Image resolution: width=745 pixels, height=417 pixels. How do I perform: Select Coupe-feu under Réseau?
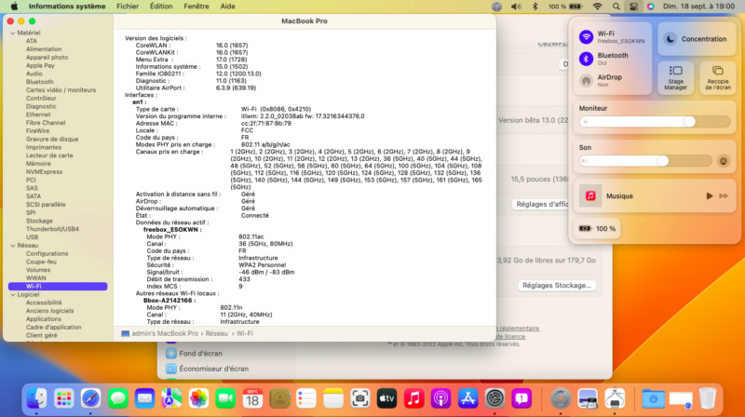(x=41, y=262)
